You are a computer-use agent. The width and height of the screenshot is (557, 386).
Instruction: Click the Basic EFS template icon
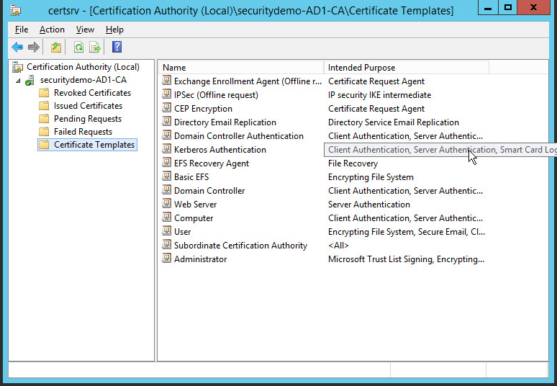[167, 176]
